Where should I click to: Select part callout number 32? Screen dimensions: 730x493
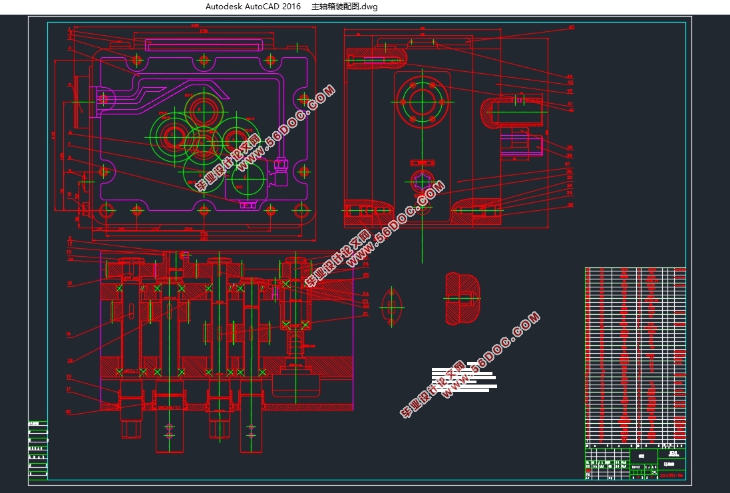click(x=570, y=205)
